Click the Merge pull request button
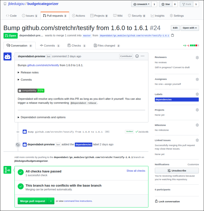 (33, 201)
